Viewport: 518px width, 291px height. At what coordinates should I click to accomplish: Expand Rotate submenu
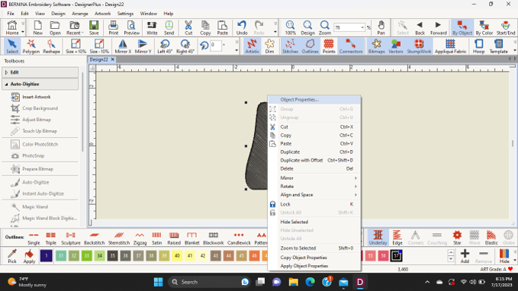pyautogui.click(x=314, y=187)
